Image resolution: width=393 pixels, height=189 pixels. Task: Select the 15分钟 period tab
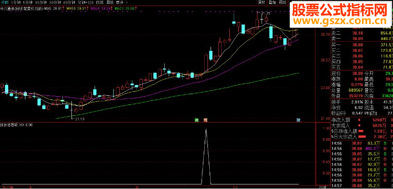pyautogui.click(x=40, y=3)
